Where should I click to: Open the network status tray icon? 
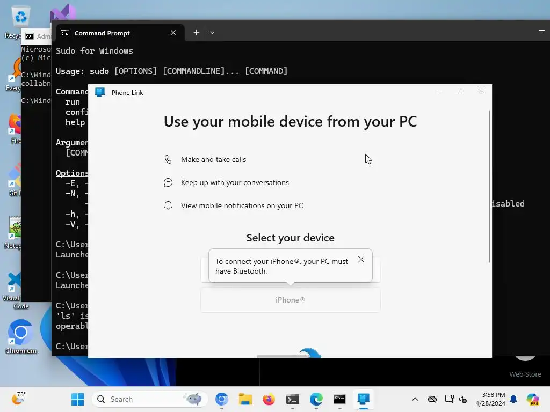point(449,399)
